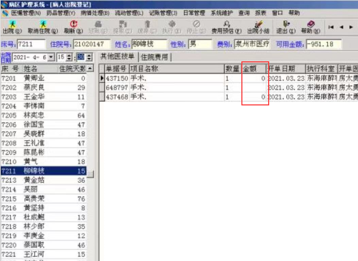The width and height of the screenshot is (358, 261).
Task: Click the 性别 field showing 男
Action: [200, 44]
